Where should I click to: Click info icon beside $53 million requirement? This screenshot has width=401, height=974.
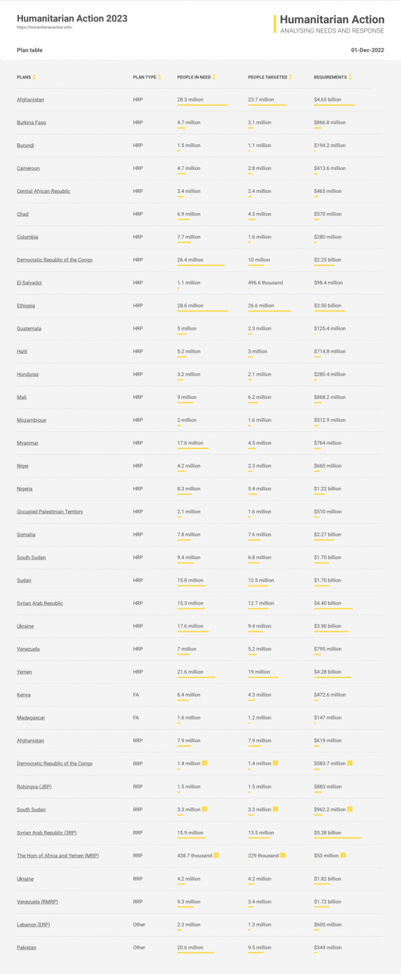pyautogui.click(x=343, y=855)
